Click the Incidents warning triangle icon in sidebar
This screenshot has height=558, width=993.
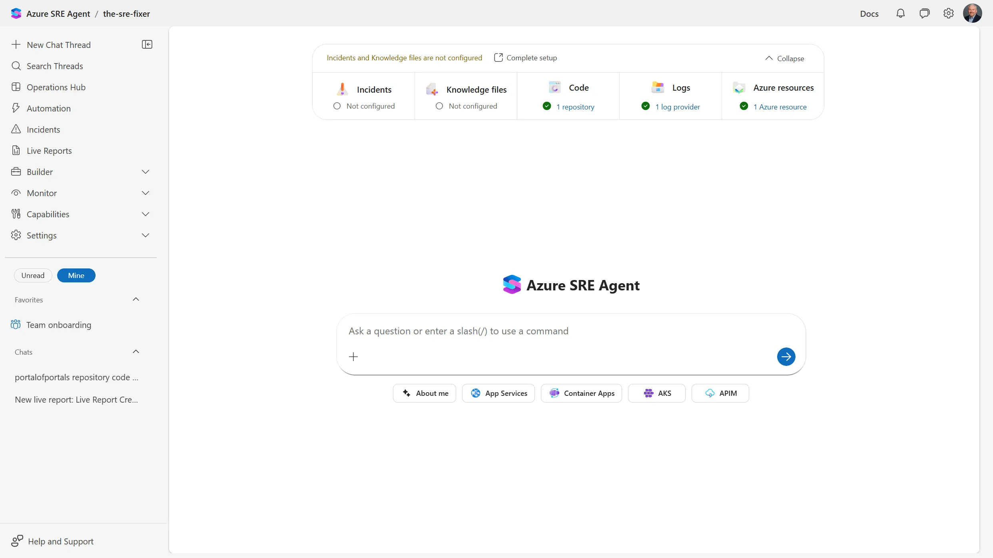(x=16, y=129)
